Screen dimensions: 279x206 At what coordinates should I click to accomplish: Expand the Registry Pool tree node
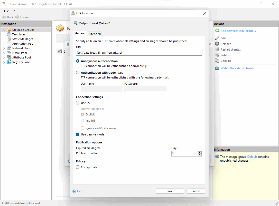[4, 62]
